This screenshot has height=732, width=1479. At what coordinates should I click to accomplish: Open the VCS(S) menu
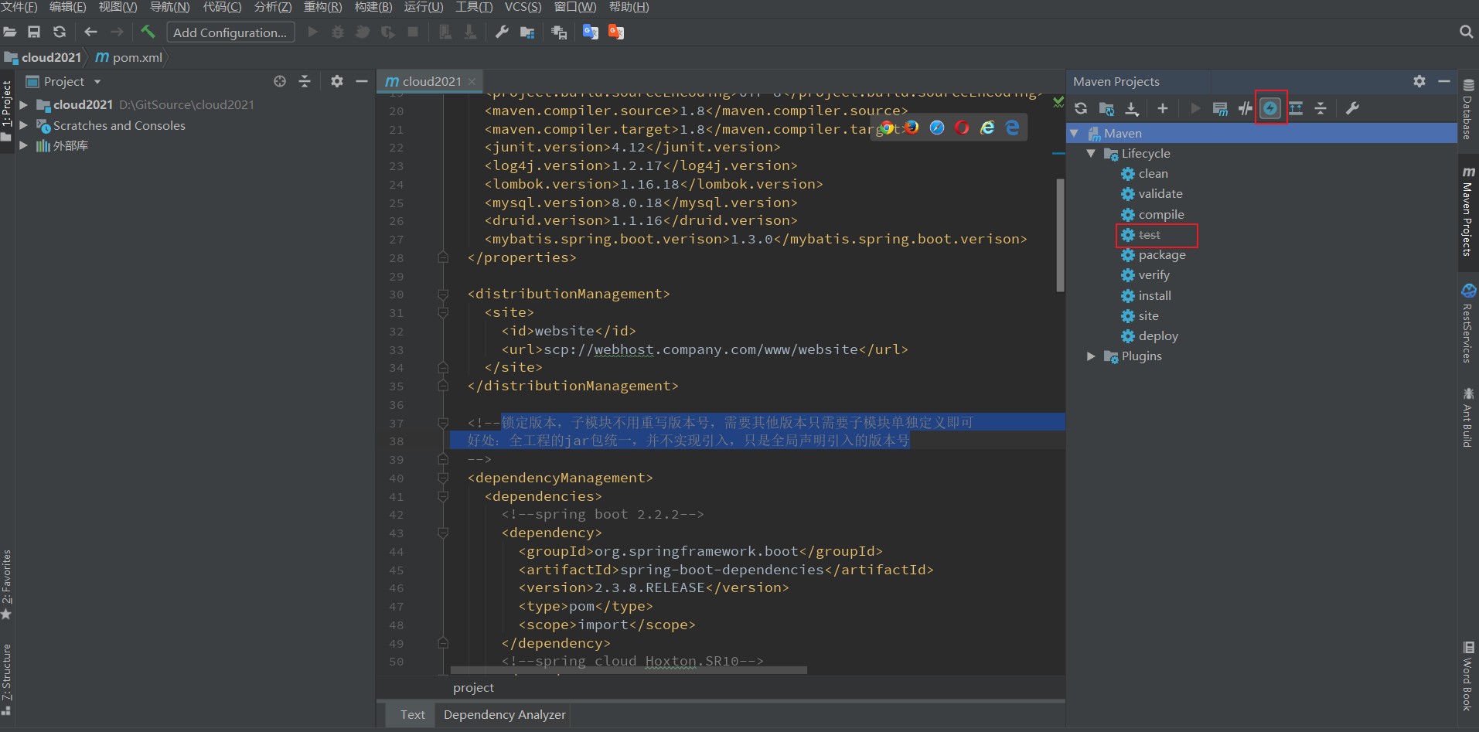tap(523, 7)
